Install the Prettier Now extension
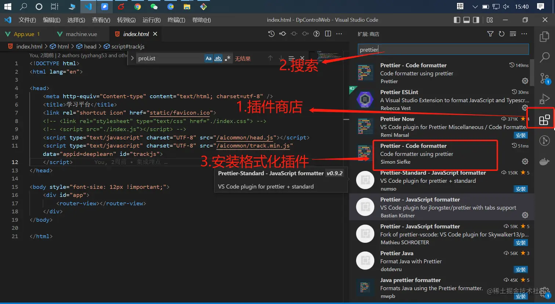 click(521, 135)
